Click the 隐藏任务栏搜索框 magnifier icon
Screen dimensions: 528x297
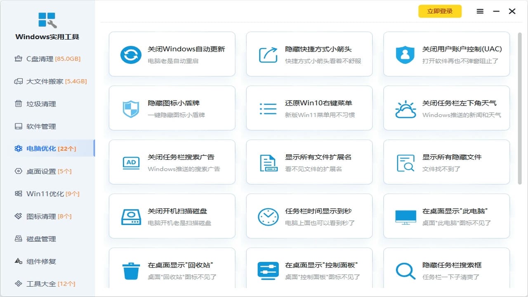point(405,270)
